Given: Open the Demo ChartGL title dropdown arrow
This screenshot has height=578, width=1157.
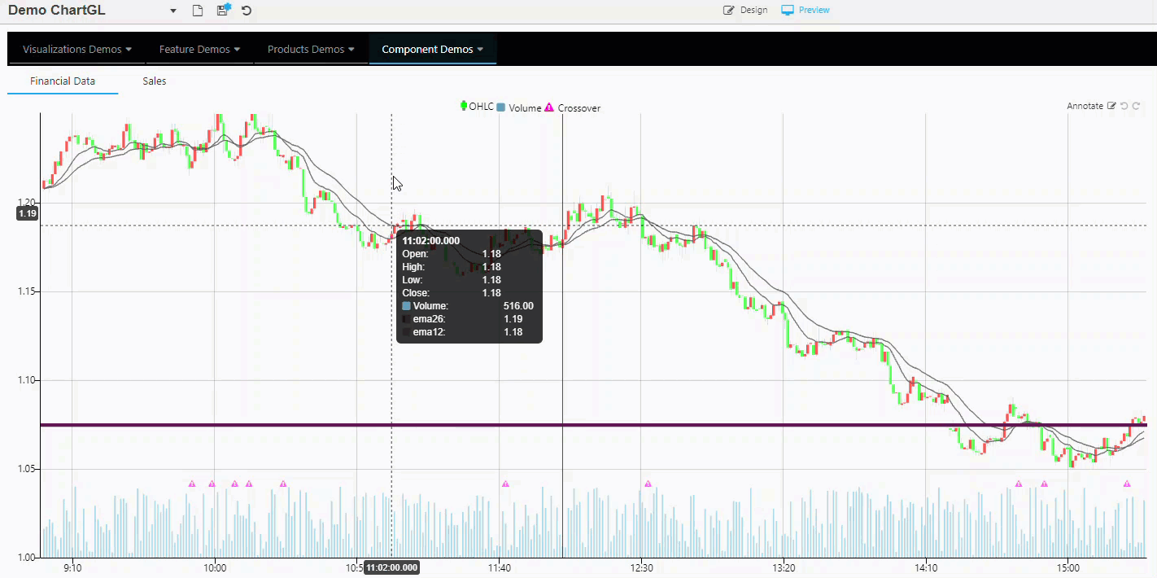Looking at the screenshot, I should click(173, 11).
